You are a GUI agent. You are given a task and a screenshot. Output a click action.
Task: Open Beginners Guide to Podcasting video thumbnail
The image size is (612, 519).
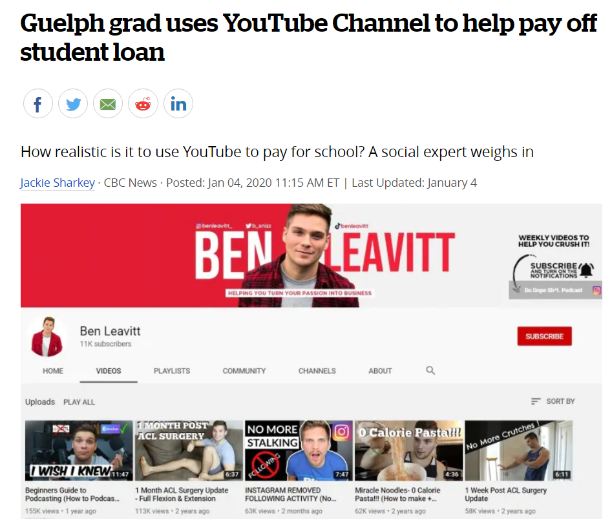click(79, 450)
